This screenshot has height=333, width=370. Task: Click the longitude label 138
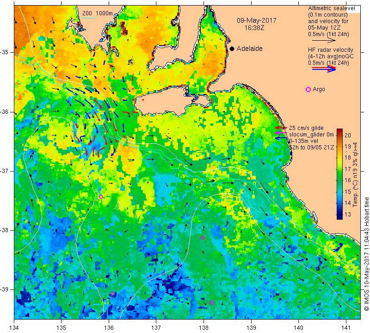203,328
